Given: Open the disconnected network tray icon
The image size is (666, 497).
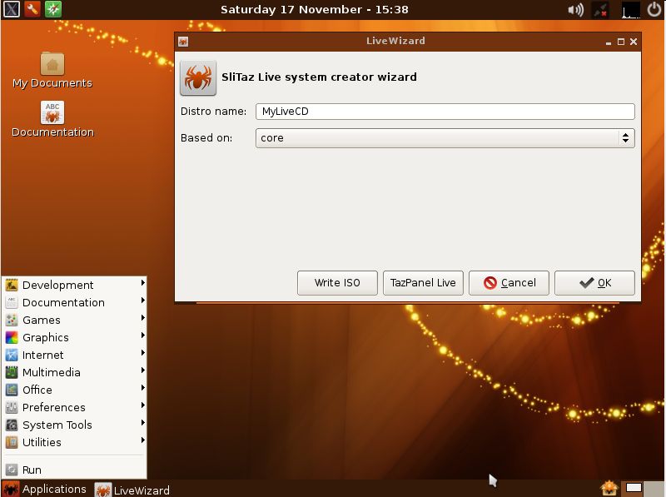Looking at the screenshot, I should [600, 10].
